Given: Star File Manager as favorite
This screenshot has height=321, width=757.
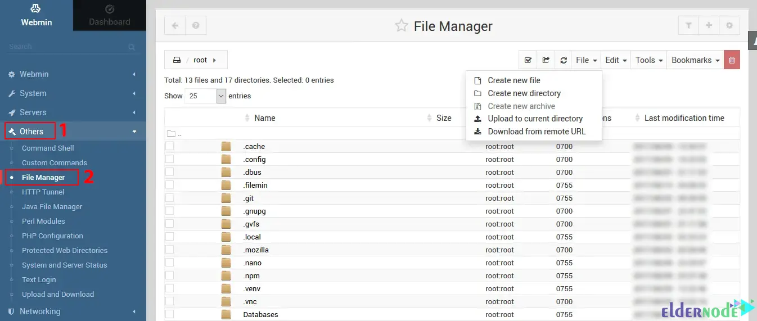Looking at the screenshot, I should [x=401, y=25].
